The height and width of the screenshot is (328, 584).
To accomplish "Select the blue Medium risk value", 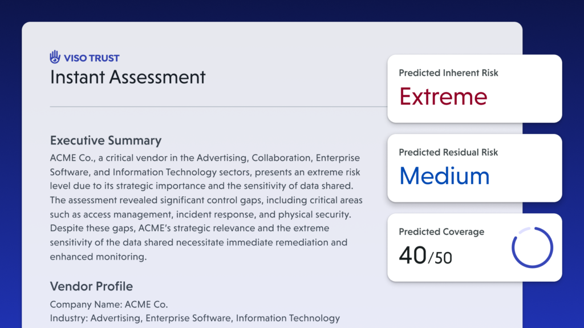I will [444, 176].
